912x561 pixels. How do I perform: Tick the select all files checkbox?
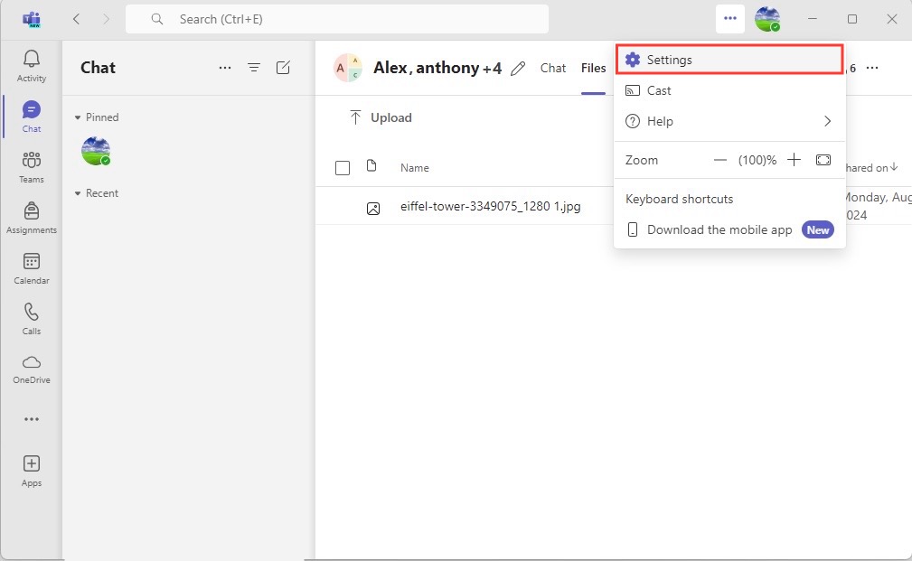point(343,168)
